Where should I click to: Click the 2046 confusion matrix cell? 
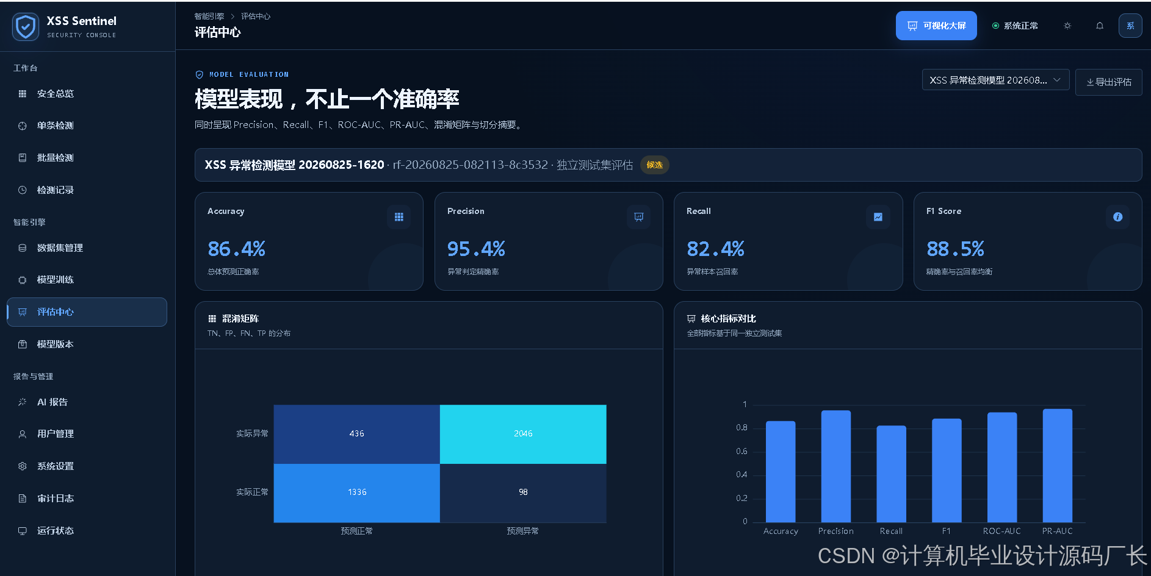click(x=523, y=434)
